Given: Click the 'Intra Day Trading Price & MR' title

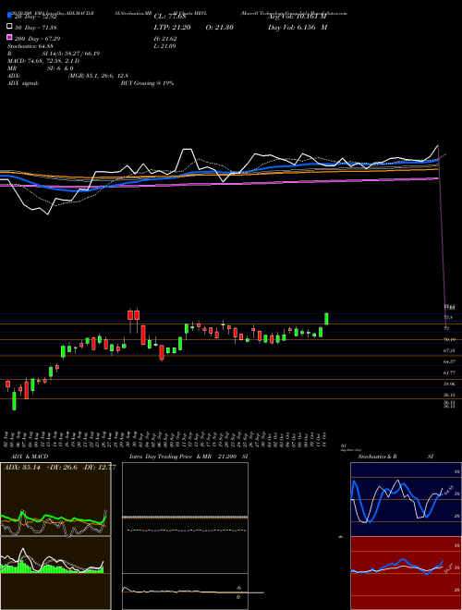Looking at the screenshot, I should 170,457.
